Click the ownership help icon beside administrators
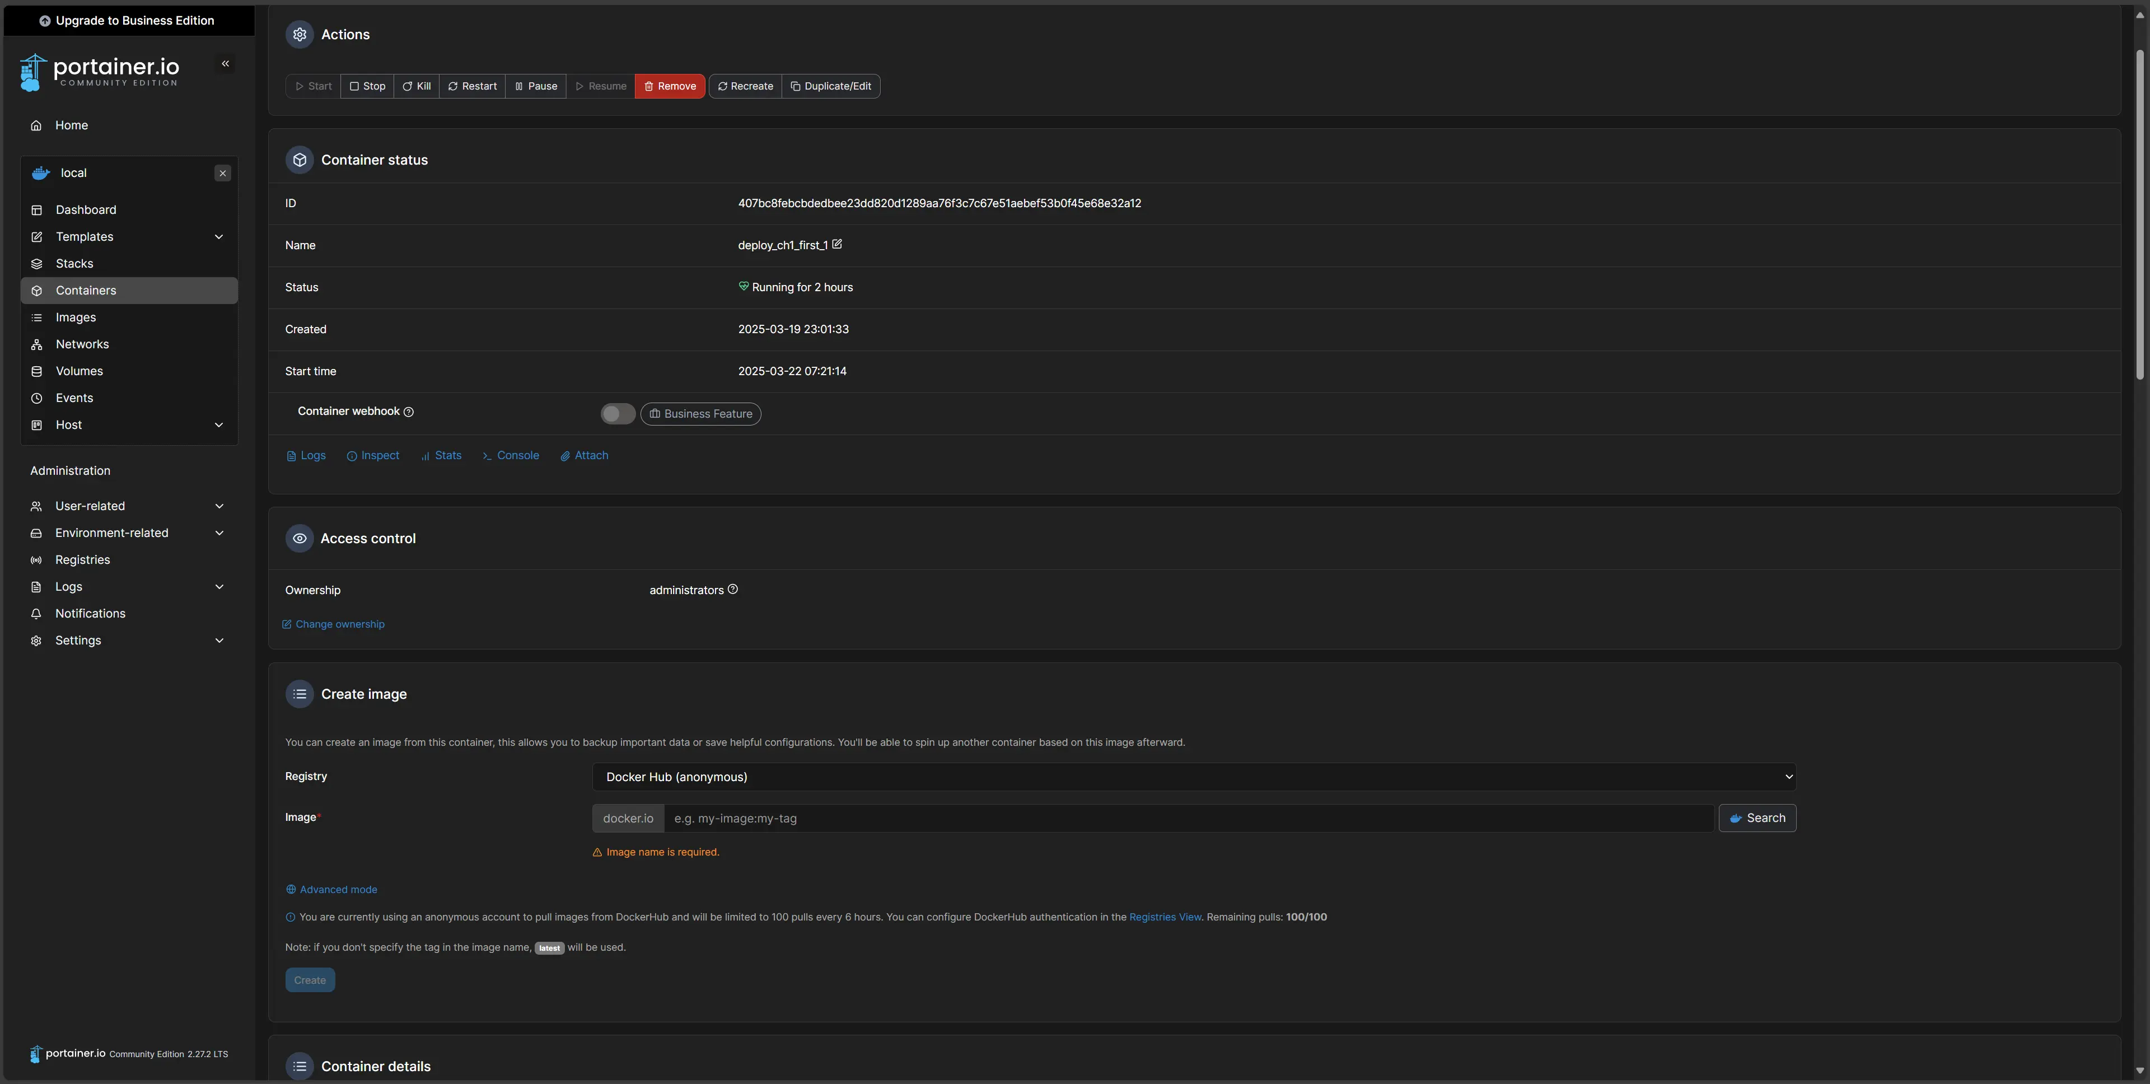 (x=733, y=589)
